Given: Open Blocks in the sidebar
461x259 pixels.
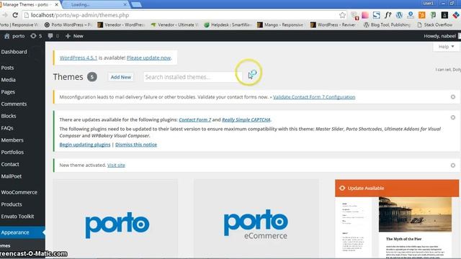Looking at the screenshot, I should pyautogui.click(x=9, y=116).
